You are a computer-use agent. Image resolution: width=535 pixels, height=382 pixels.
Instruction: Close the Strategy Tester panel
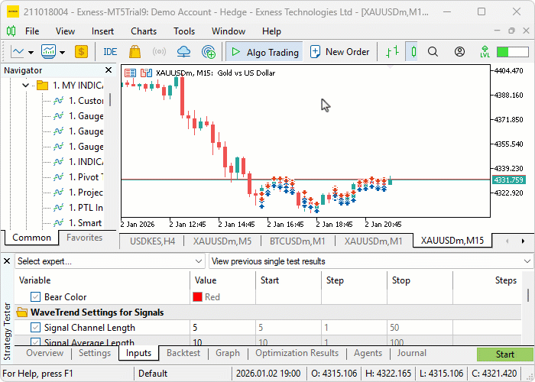(x=7, y=261)
